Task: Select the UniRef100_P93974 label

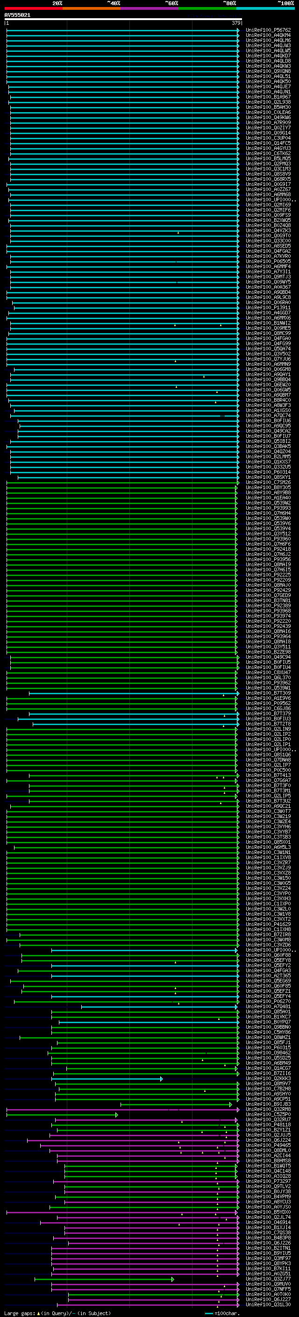Action: point(268,616)
